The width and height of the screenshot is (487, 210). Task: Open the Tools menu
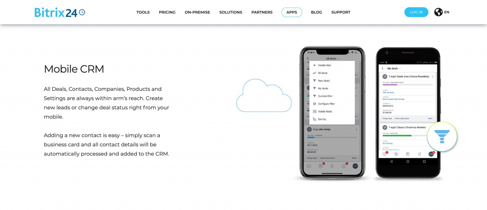click(x=143, y=12)
